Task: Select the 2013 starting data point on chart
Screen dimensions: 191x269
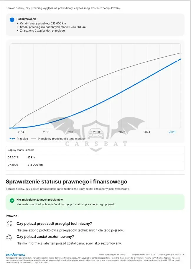Action: (12, 128)
